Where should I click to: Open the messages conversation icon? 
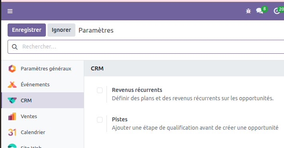coord(260,11)
